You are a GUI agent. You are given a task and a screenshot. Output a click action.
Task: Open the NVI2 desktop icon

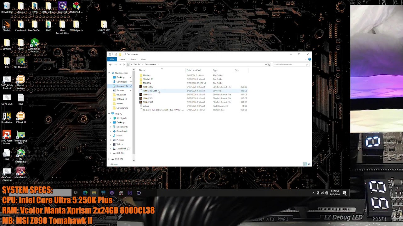click(48, 26)
